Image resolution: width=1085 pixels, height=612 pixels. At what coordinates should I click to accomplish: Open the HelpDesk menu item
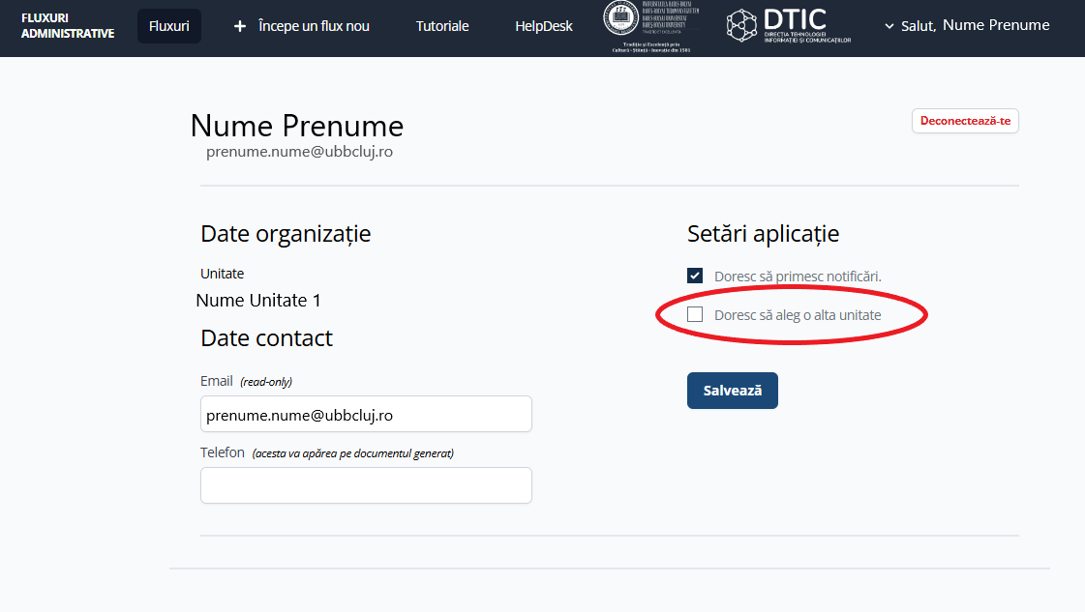(x=543, y=26)
